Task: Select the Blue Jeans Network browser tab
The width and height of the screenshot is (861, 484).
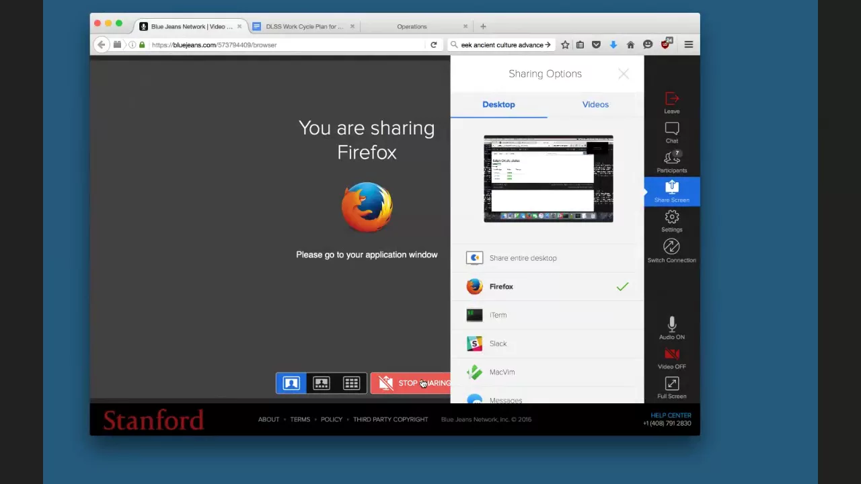Action: point(192,26)
